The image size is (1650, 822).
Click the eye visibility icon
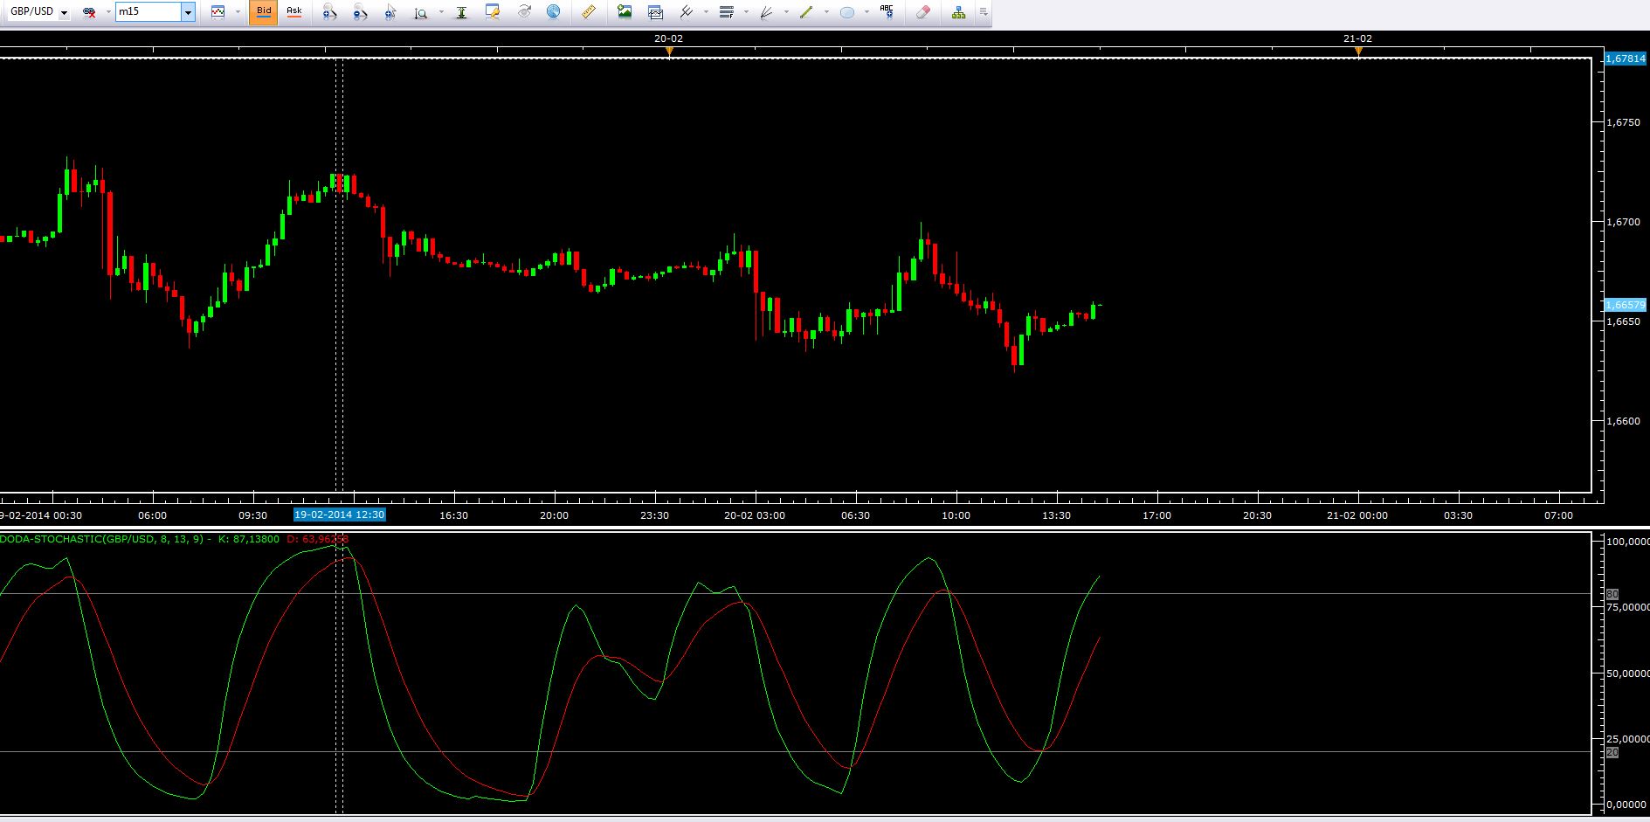(524, 12)
